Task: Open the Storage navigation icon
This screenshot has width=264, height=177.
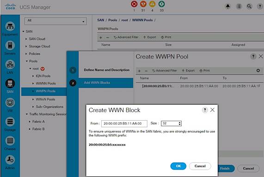Action: point(10,122)
